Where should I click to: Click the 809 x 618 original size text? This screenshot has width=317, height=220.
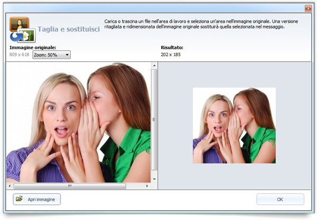(20, 54)
